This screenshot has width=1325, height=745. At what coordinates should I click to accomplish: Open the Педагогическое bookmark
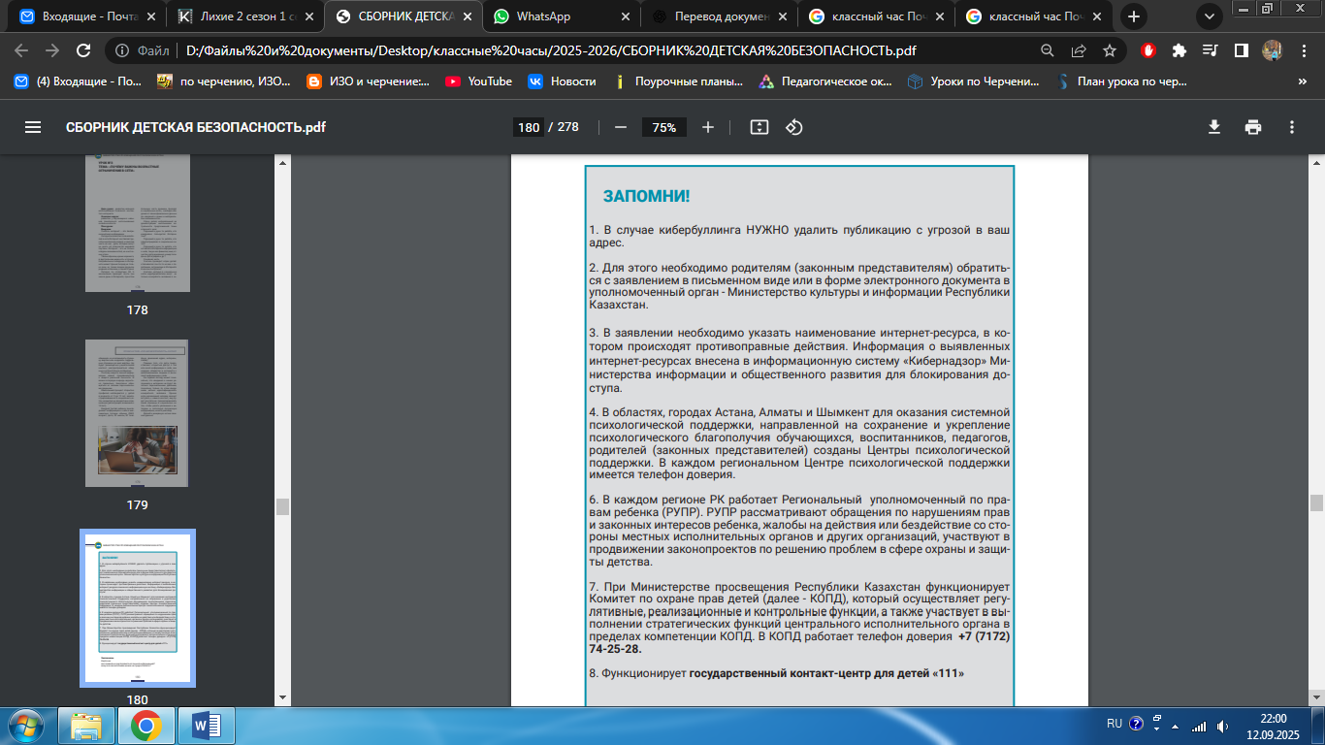(x=826, y=81)
